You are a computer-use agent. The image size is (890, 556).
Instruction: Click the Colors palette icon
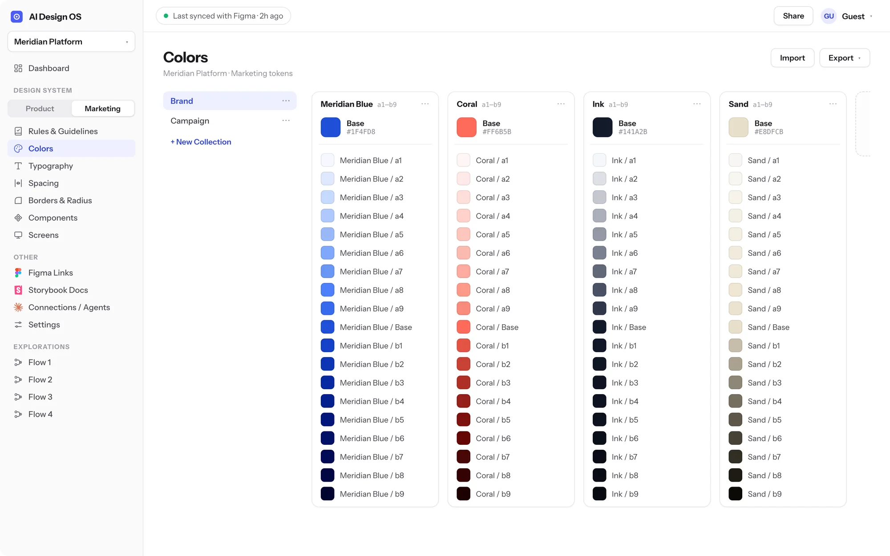pyautogui.click(x=18, y=149)
